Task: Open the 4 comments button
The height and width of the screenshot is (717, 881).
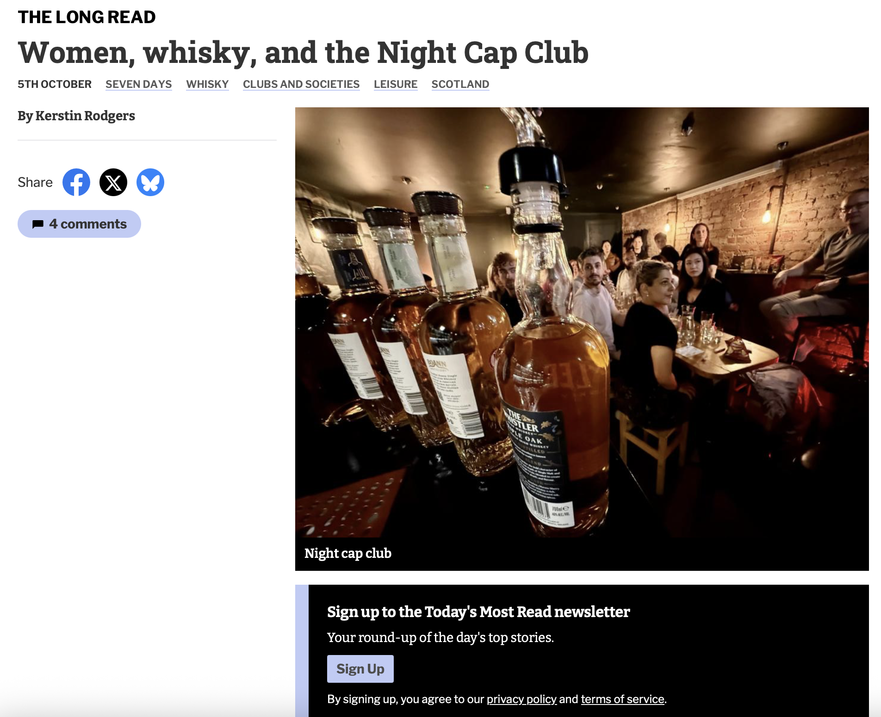Action: 79,224
